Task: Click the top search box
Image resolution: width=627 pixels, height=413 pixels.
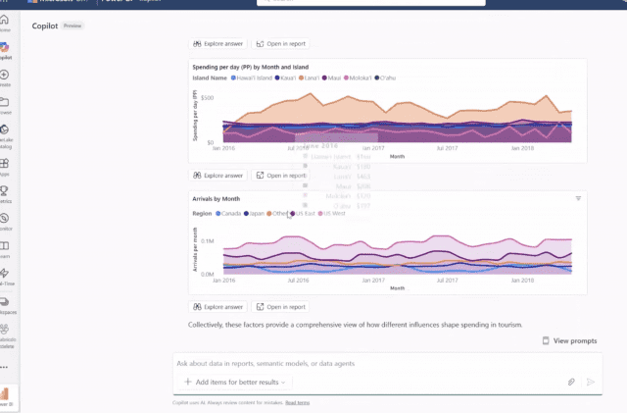Action: pyautogui.click(x=371, y=2)
